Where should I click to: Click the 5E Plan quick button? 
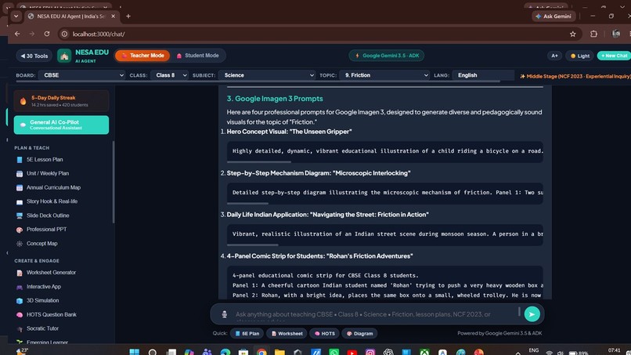247,334
